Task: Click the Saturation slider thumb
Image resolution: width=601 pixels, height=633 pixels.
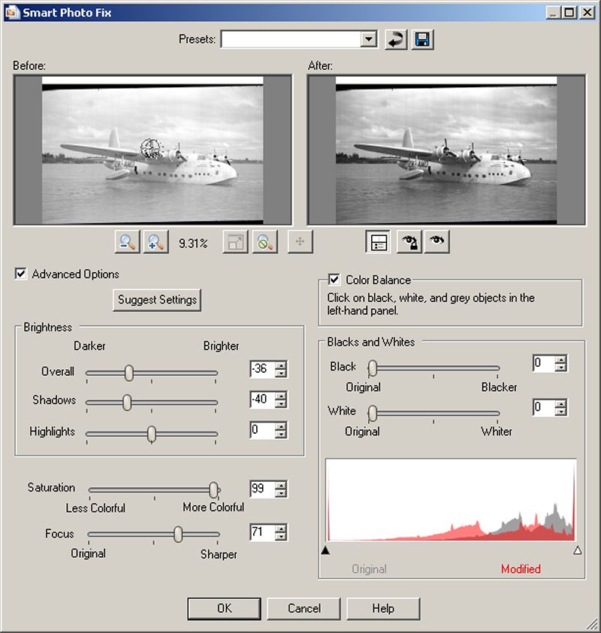Action: [214, 490]
